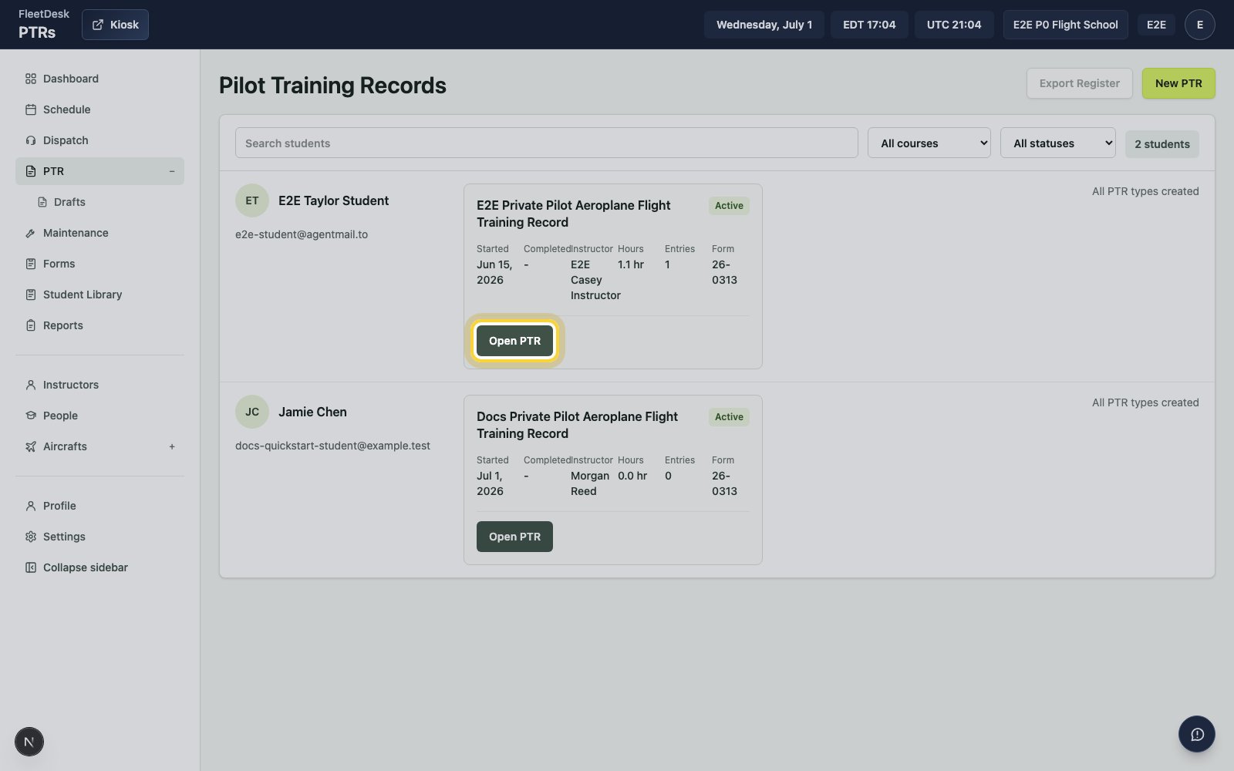Click the UTC 21:04 time chip

point(954,25)
